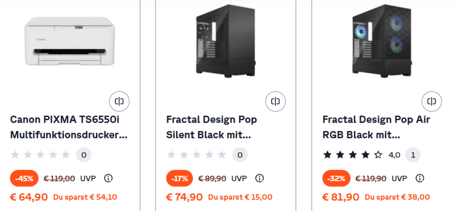
Task: Add Fractal Pop Air RGB to comparison
Action: coord(432,102)
